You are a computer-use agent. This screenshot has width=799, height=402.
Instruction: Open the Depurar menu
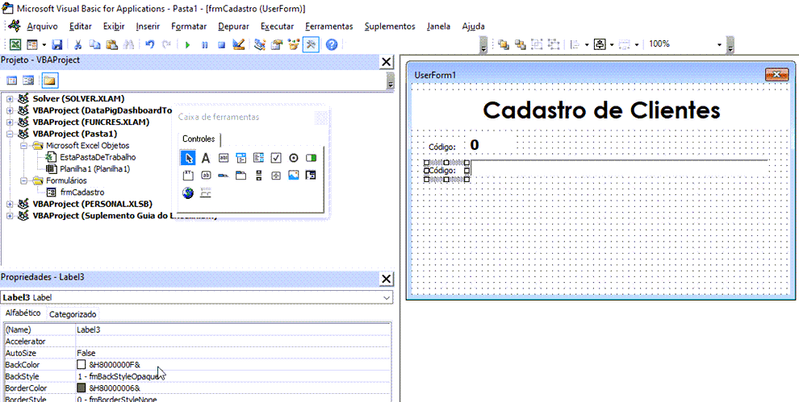tap(234, 27)
